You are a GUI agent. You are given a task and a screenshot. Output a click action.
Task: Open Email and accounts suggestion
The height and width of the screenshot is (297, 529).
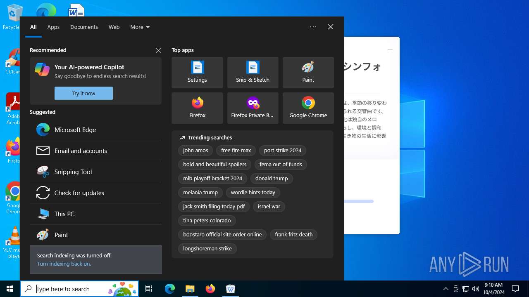(x=95, y=151)
